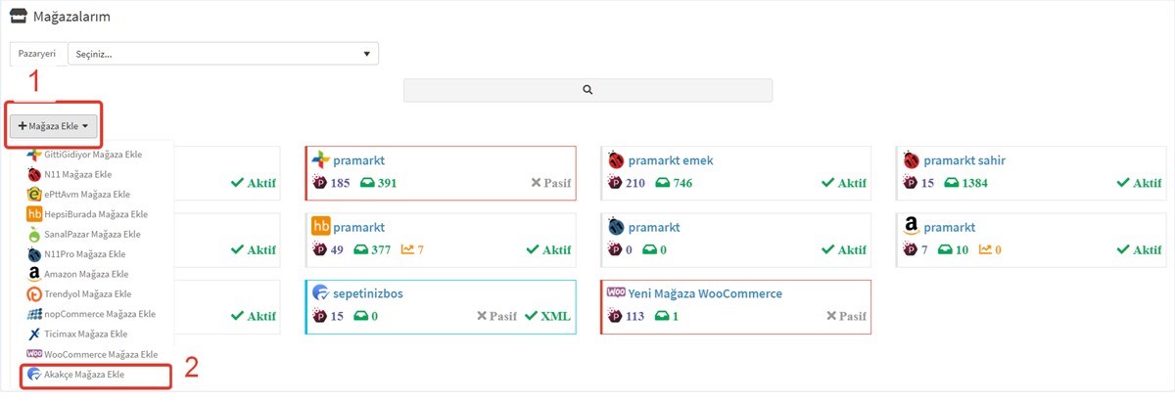Viewport: 1175px width, 402px height.
Task: Click orange chart icon next to 7
Action: point(406,249)
